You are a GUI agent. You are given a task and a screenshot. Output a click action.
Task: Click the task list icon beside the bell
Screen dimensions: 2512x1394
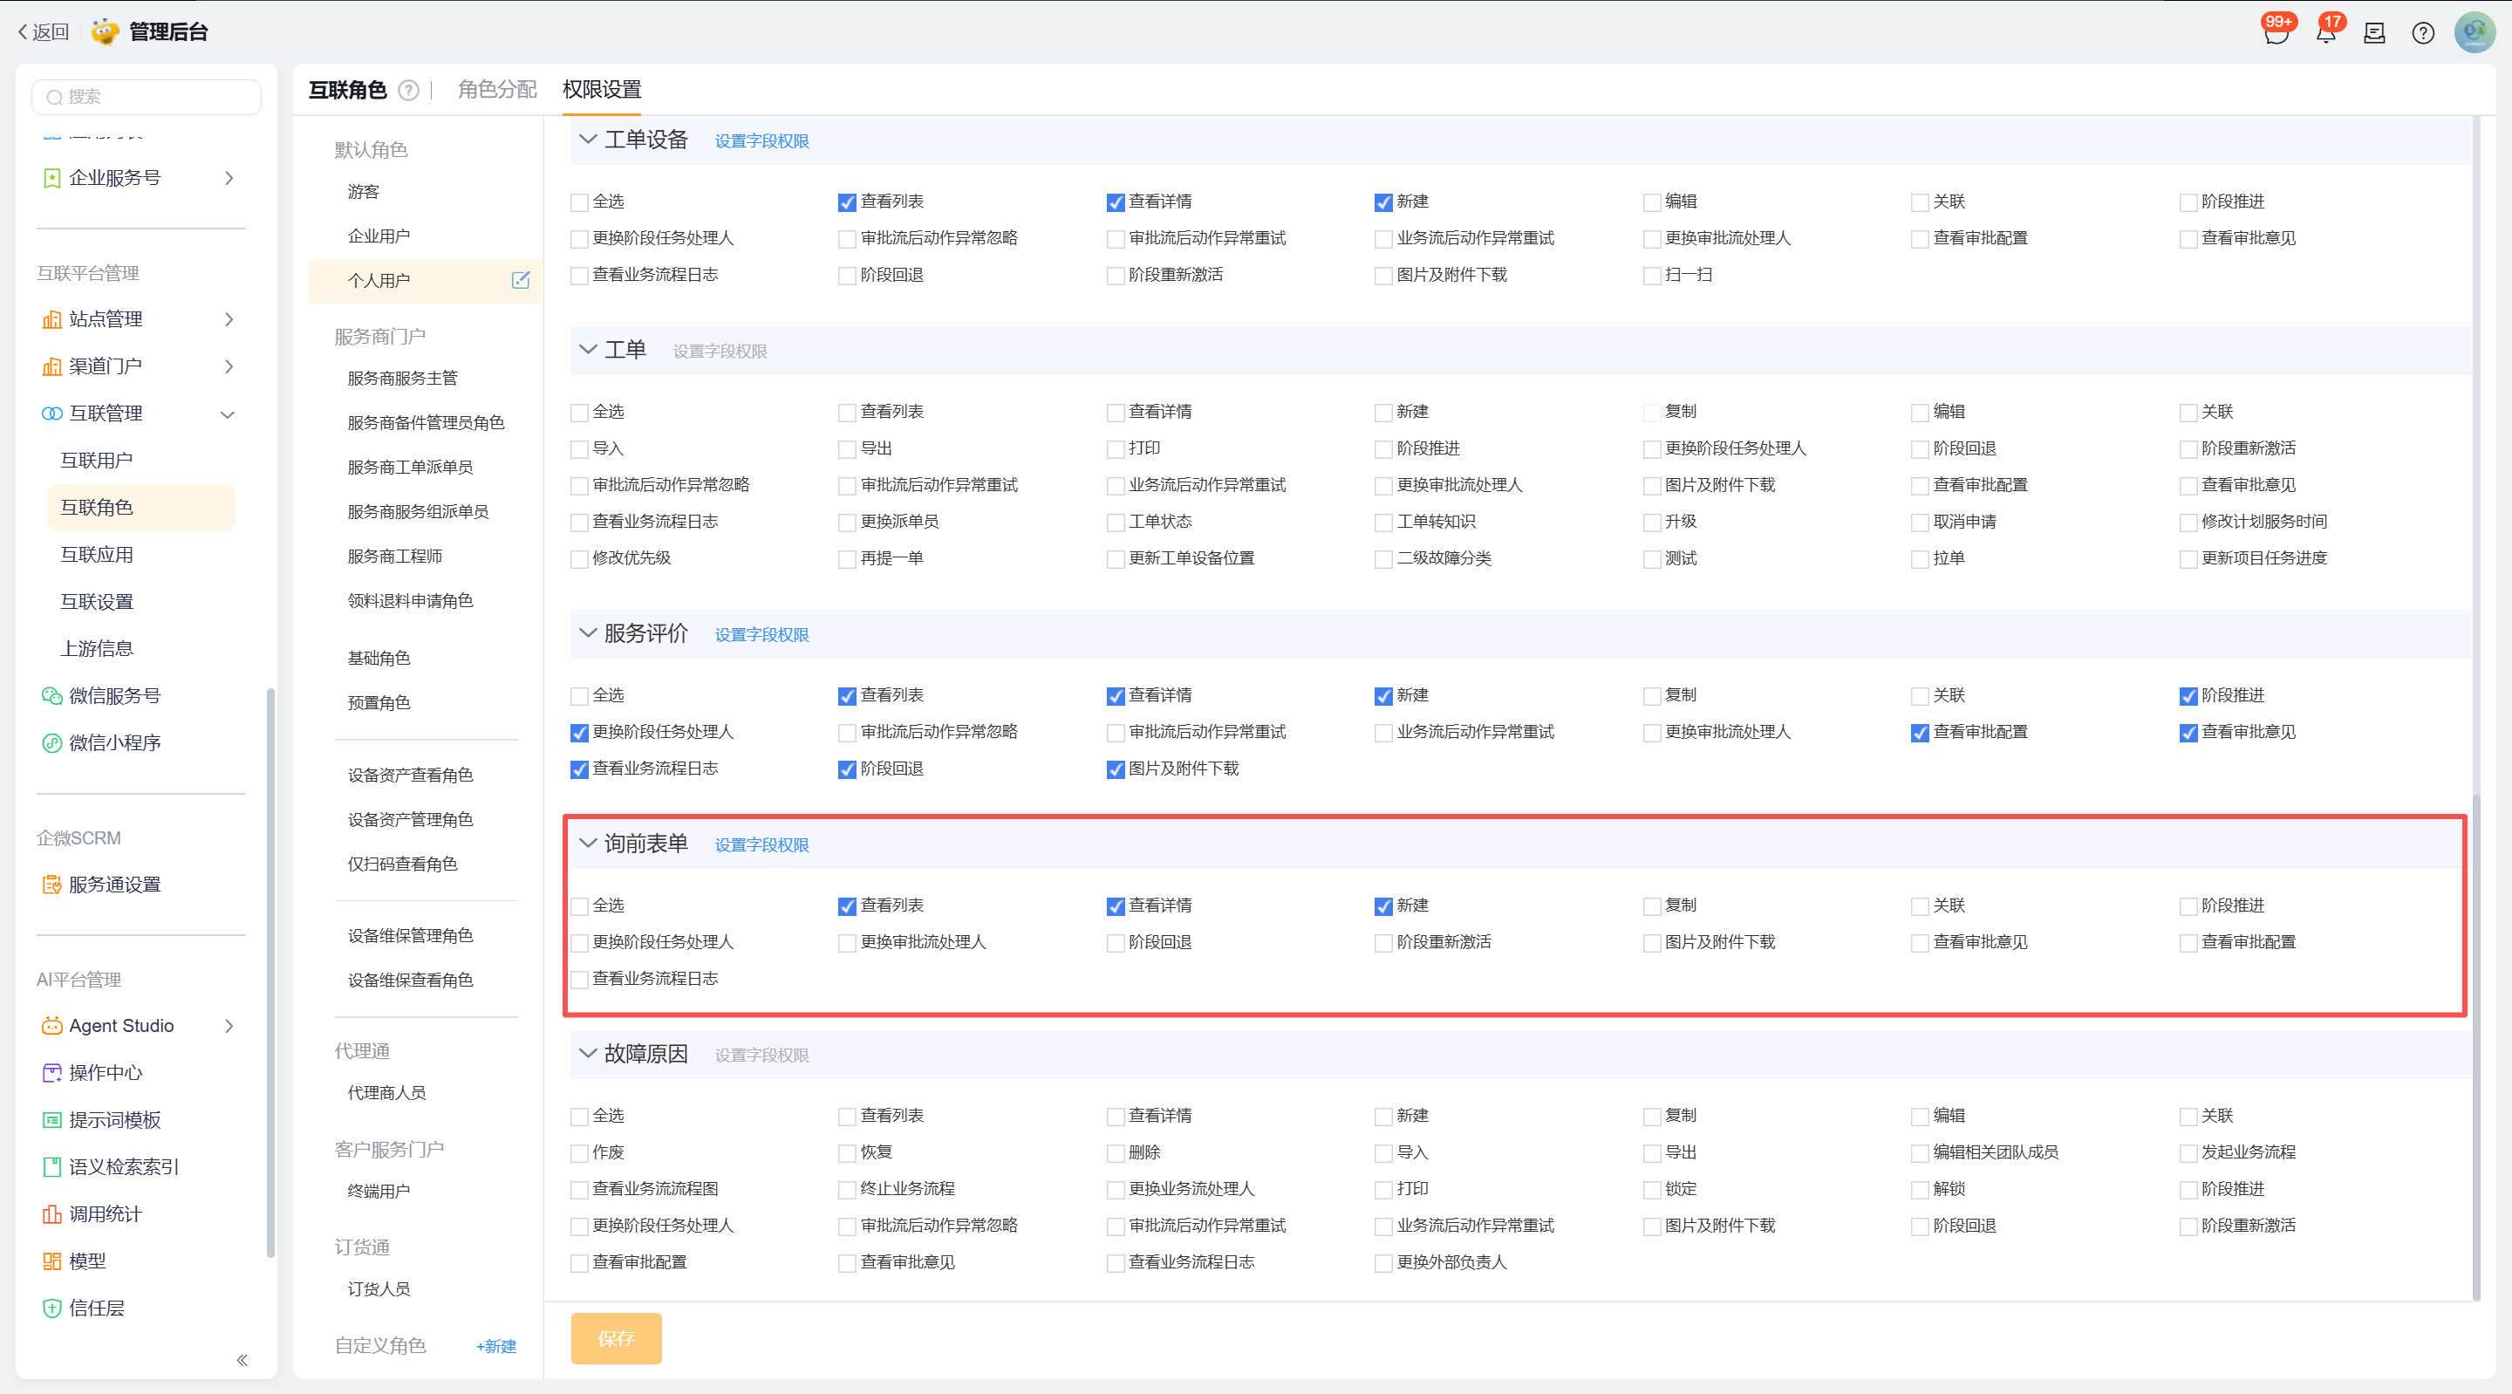click(2374, 33)
